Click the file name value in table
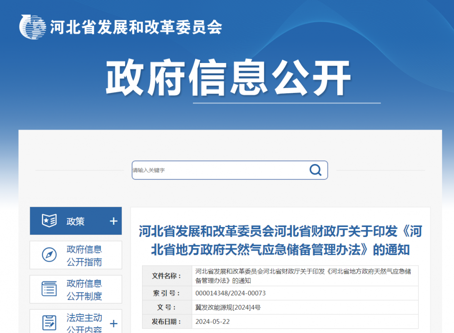 pos(303,276)
